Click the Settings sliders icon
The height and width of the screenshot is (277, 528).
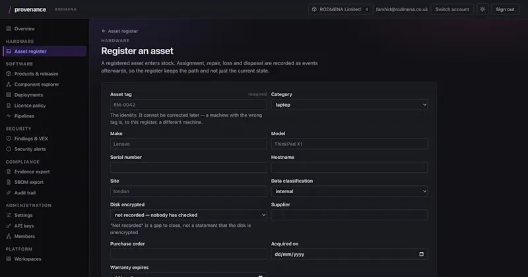pos(9,215)
